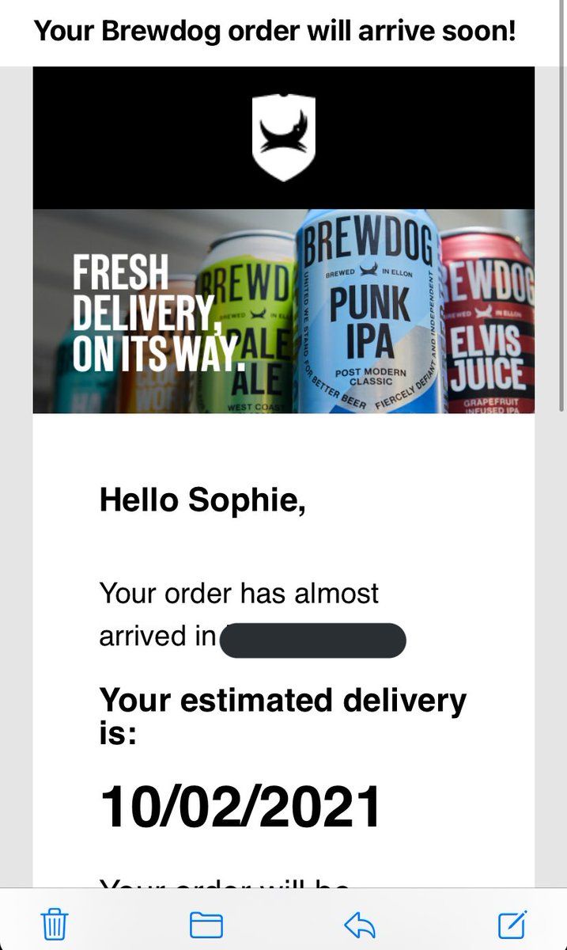
Task: Click the Brewdog shield logo
Action: [x=283, y=138]
